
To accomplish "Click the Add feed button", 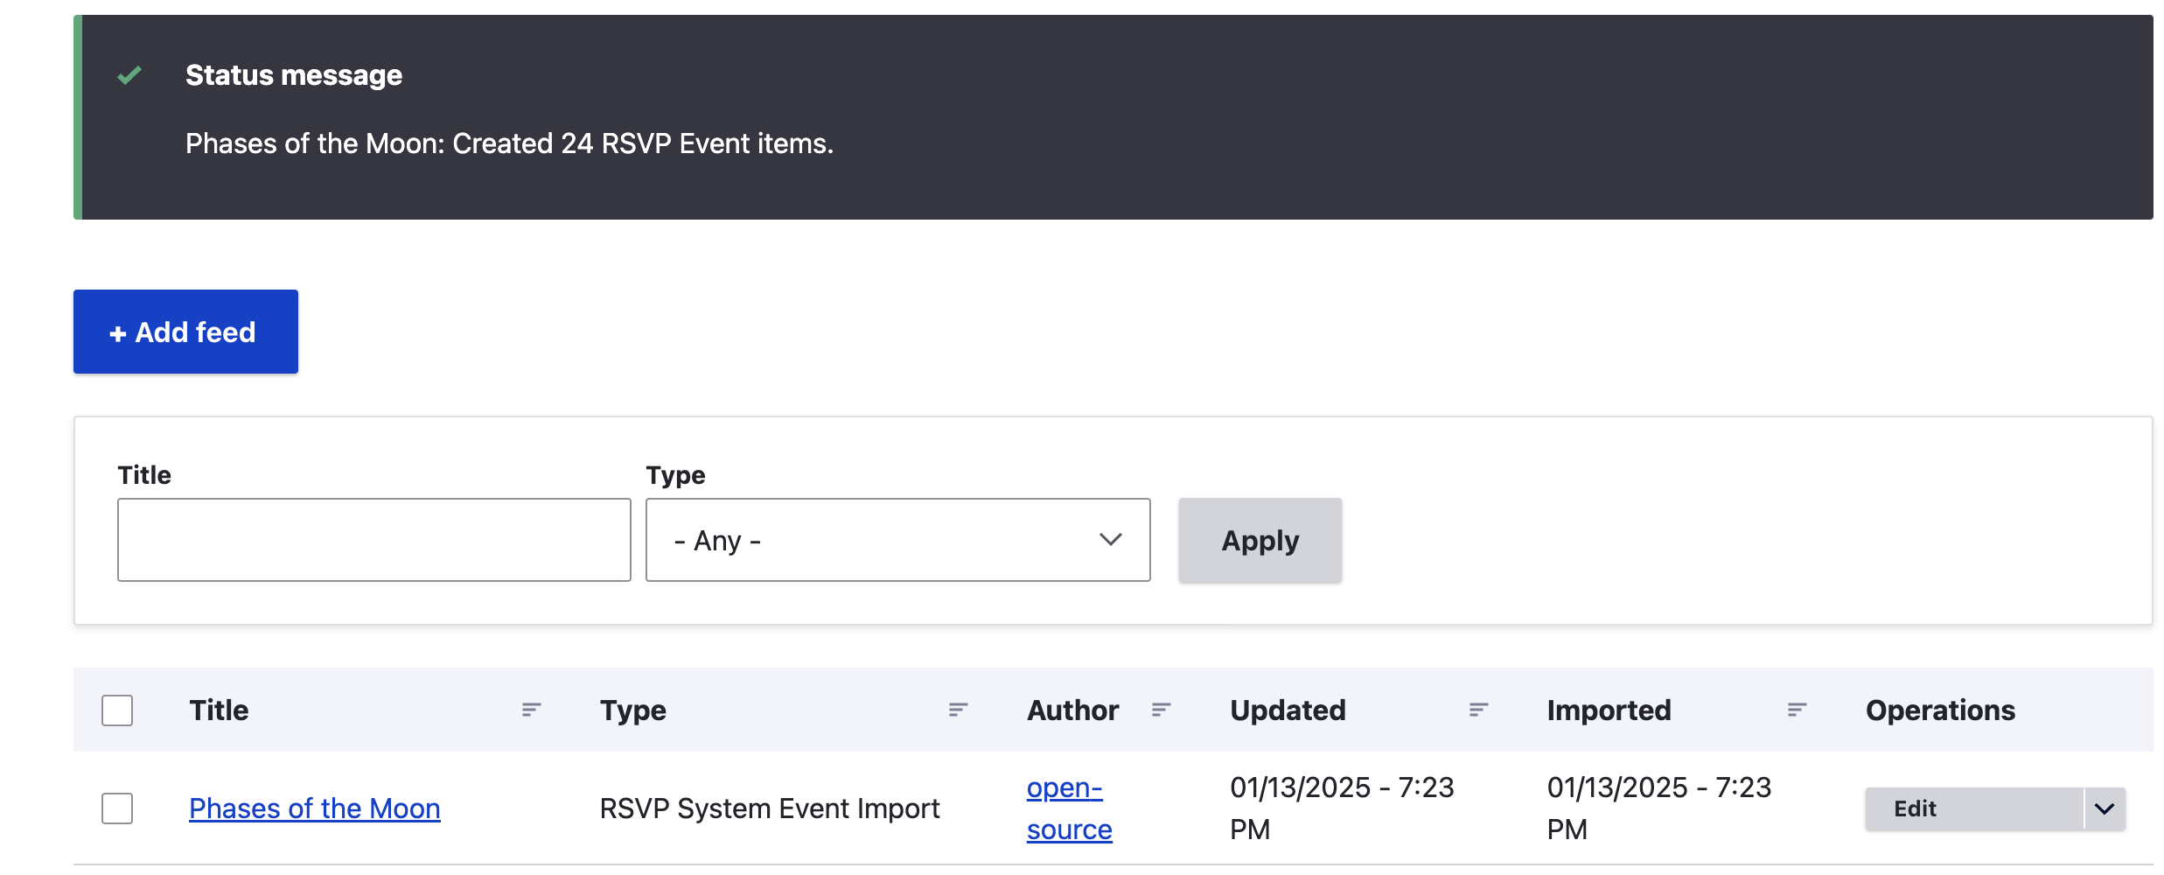I will coord(185,332).
